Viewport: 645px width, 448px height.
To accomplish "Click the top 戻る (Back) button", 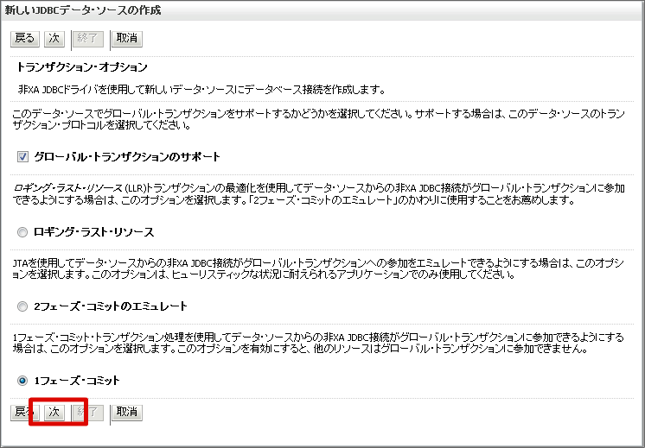I will [x=25, y=39].
